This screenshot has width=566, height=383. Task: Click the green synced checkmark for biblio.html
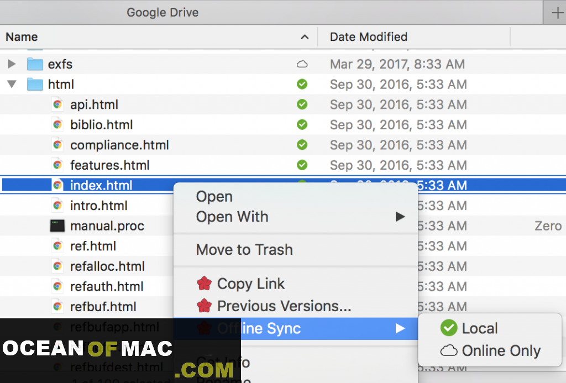coord(302,125)
